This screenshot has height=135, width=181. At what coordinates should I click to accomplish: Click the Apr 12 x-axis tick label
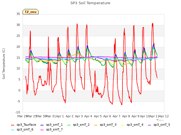pos(164,116)
